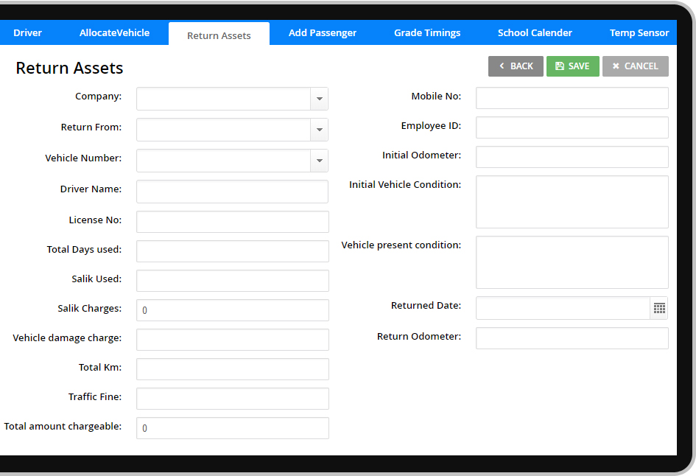Click the Save button
The image size is (696, 476).
[x=572, y=66]
